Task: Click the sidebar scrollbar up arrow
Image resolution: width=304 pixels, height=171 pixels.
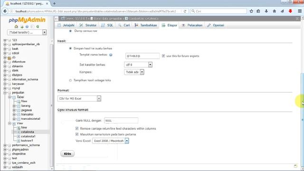Action: coord(52,41)
